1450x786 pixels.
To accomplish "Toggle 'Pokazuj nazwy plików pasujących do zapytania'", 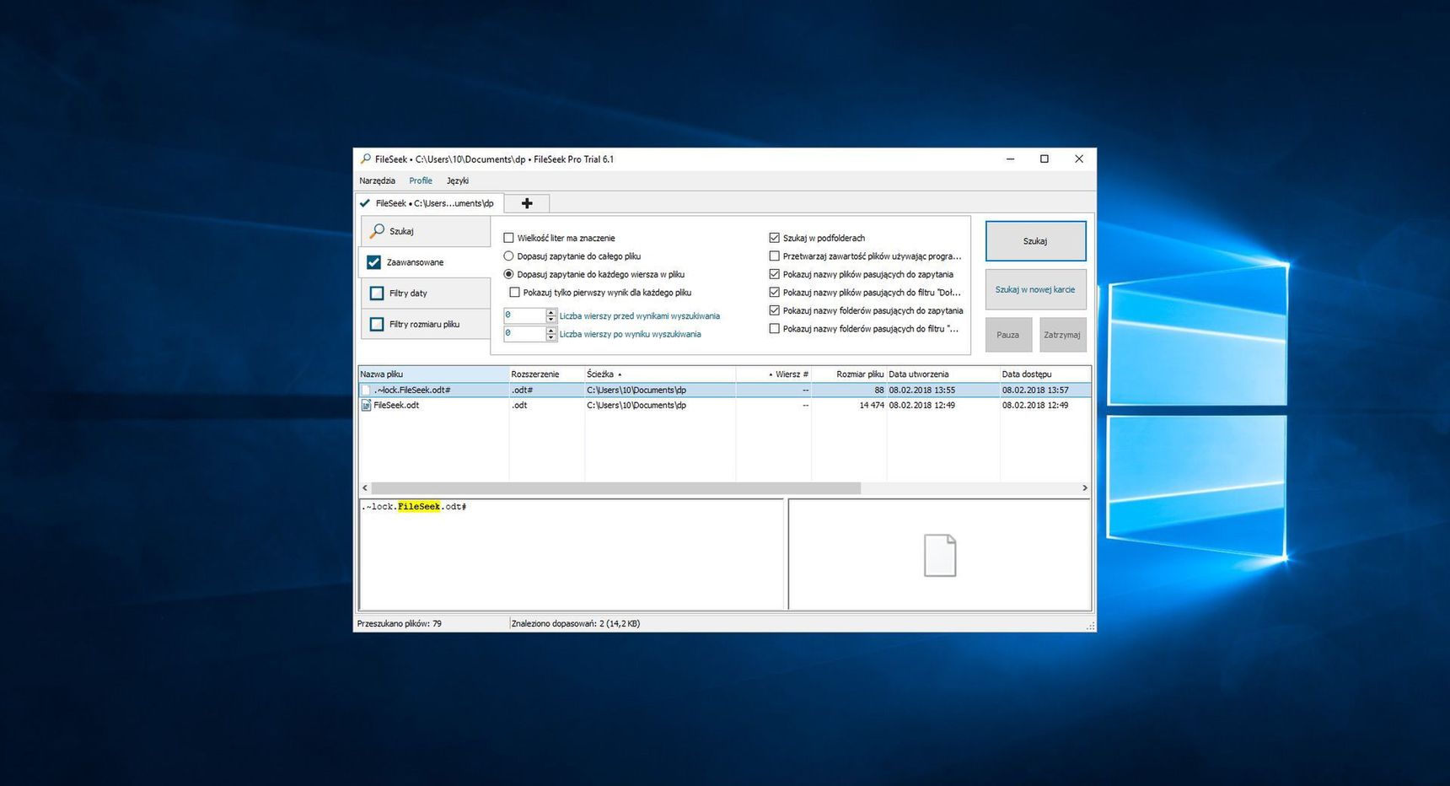I will pyautogui.click(x=774, y=274).
